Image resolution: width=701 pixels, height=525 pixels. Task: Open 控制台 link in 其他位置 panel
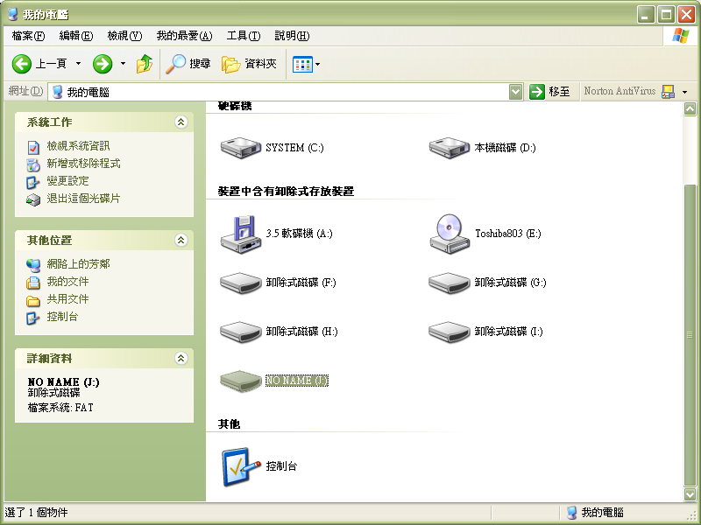pyautogui.click(x=62, y=317)
